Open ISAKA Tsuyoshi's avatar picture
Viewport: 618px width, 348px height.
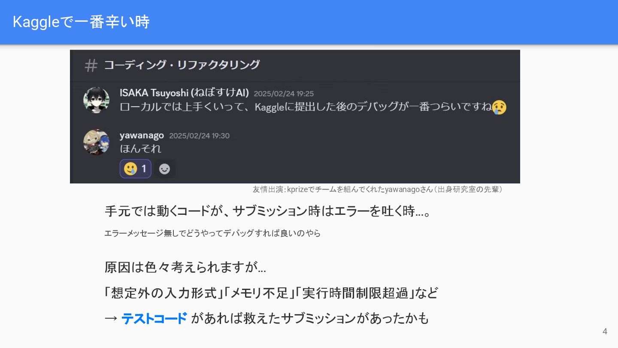(x=96, y=100)
